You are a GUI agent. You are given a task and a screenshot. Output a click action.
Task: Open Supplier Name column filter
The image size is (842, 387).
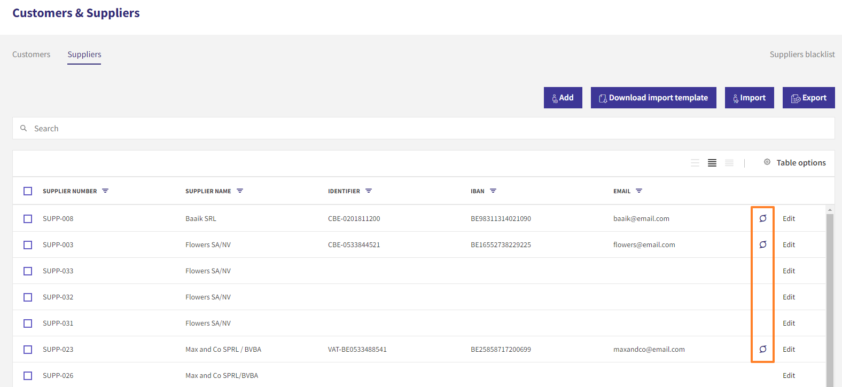pyautogui.click(x=240, y=191)
